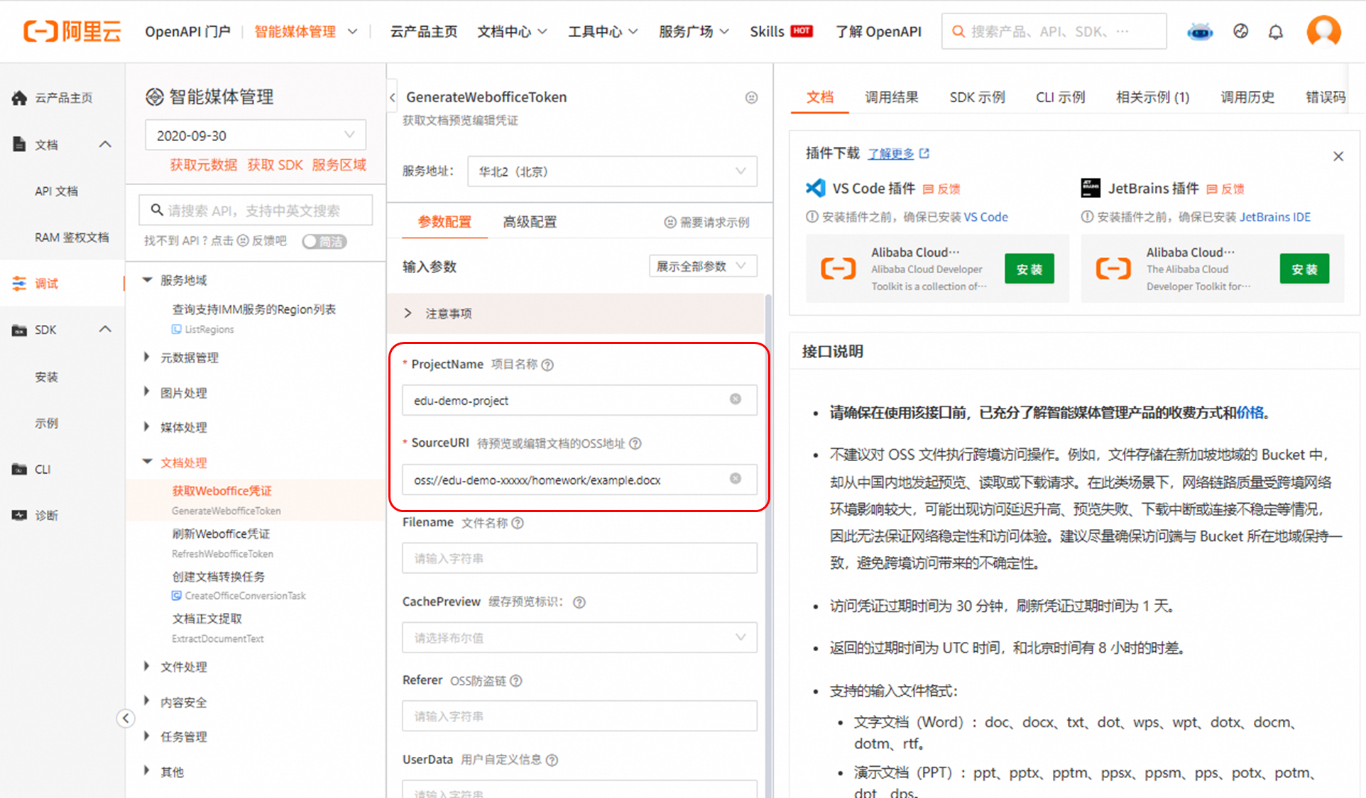Click the feedback smiley next to GenerateWebofficeToken
Image resolution: width=1366 pixels, height=798 pixels.
(751, 98)
